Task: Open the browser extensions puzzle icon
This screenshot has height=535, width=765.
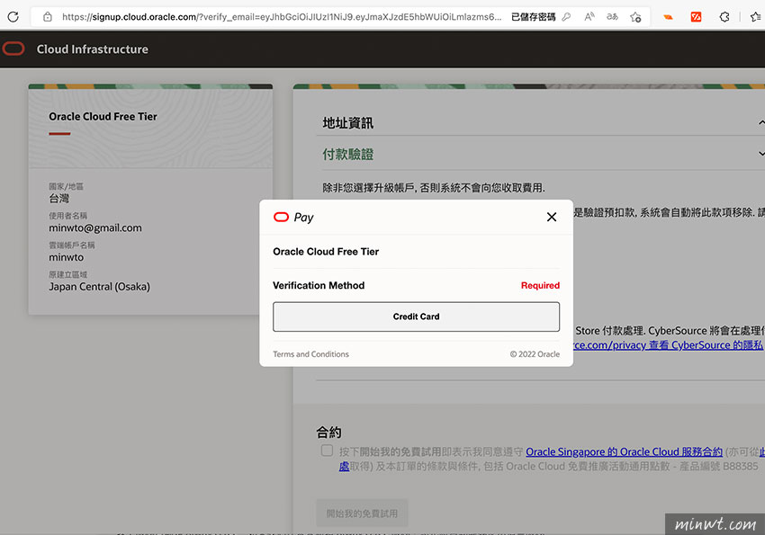Action: [x=724, y=17]
